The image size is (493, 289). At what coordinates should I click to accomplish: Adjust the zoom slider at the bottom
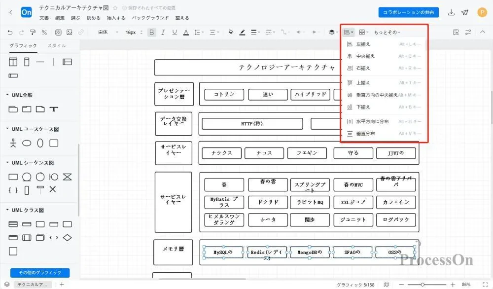click(x=422, y=283)
